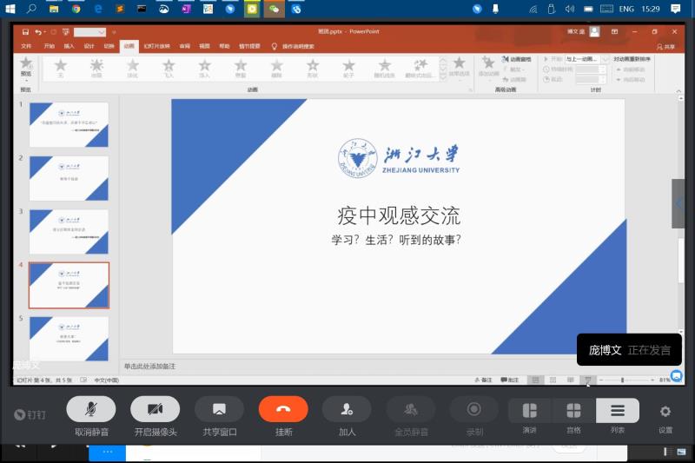Select the 形状 Shape animation effect
The width and height of the screenshot is (695, 463).
click(313, 69)
